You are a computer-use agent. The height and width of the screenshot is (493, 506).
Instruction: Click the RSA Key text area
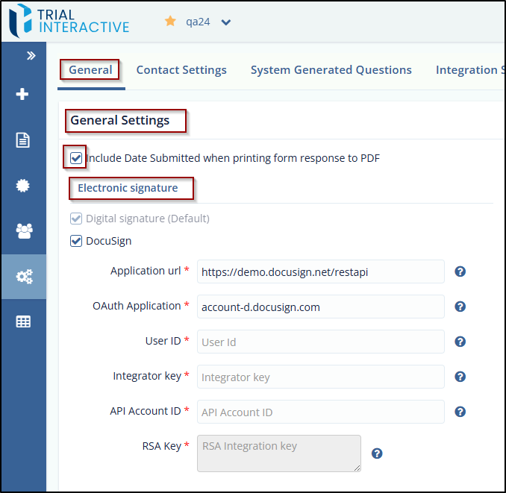(279, 453)
